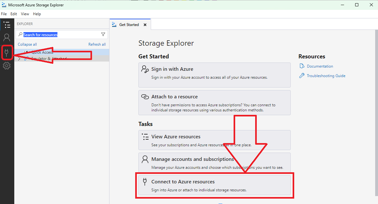Click Sign in with Azure card
Image resolution: width=378 pixels, height=204 pixels.
click(214, 75)
